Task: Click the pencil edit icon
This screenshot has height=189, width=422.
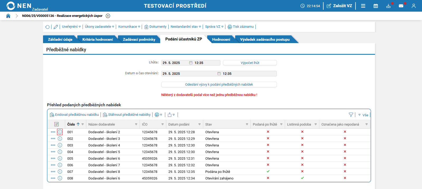Action: 56,27
